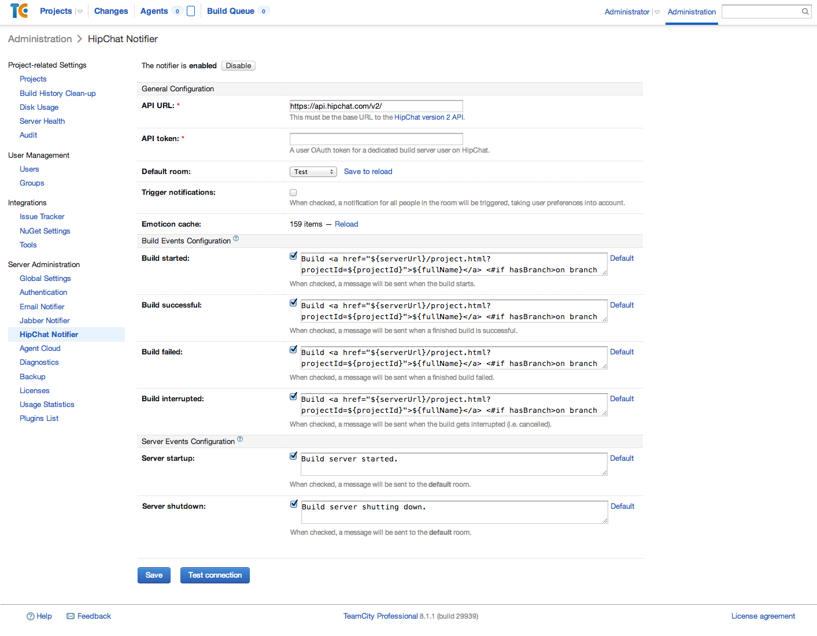Open the Build Queue tab
817x636 pixels.
click(x=231, y=11)
